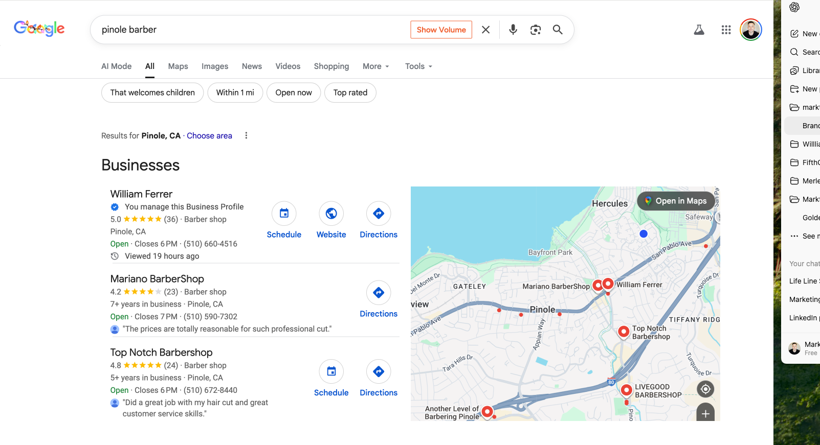Clear the search box text
This screenshot has height=445, width=820.
pyautogui.click(x=485, y=30)
